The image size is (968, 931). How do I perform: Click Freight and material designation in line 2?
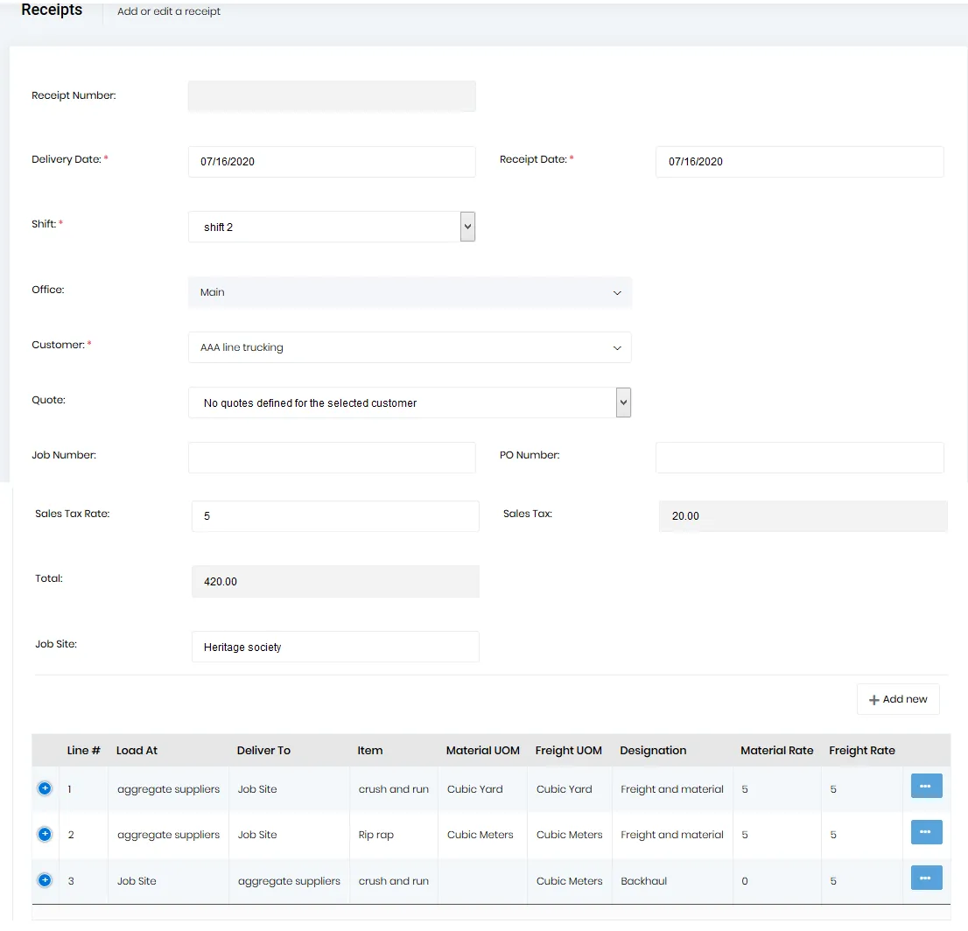[x=671, y=835]
